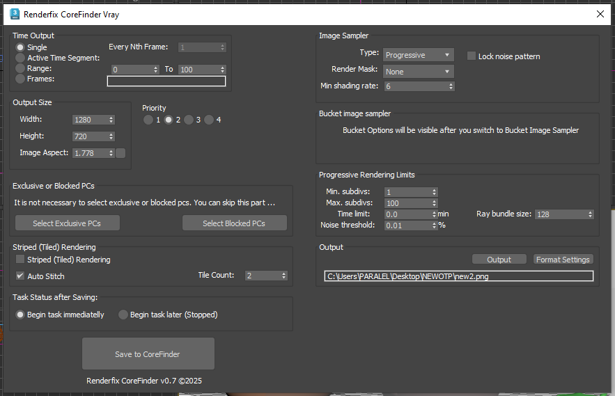Click the Every Nth Frame value field

click(x=199, y=47)
